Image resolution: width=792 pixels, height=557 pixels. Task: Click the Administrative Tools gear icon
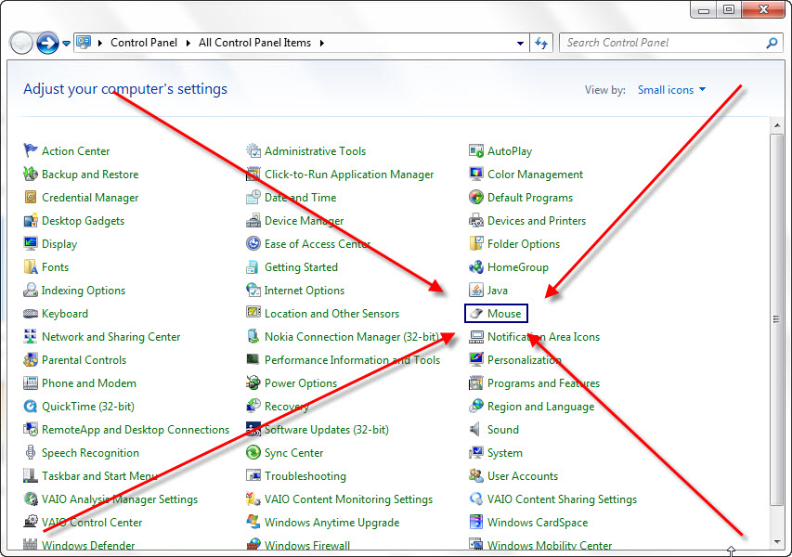[x=253, y=150]
